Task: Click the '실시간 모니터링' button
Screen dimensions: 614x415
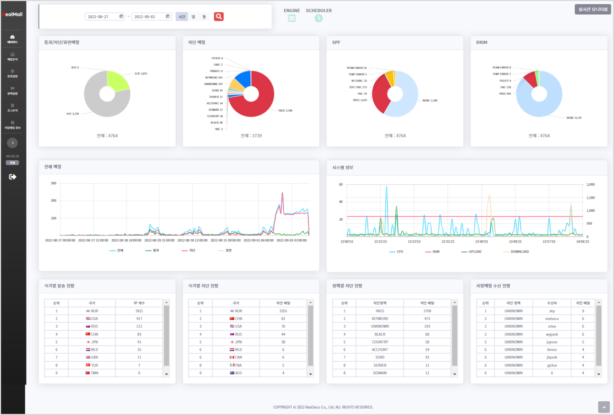Action: tap(592, 9)
